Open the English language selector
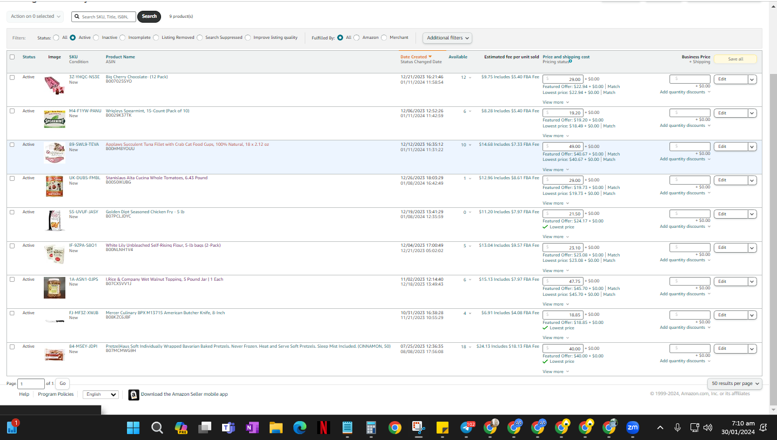This screenshot has width=777, height=440. 101,395
